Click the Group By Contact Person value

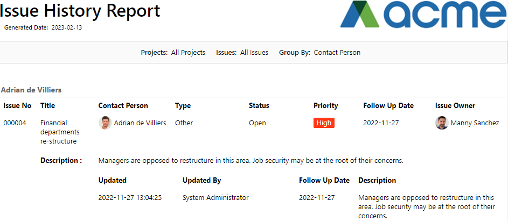coord(337,53)
